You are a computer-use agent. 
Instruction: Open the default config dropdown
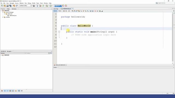(26, 6)
